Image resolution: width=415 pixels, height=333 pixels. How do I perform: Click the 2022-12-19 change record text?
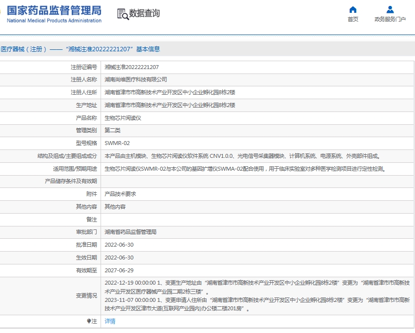pos(257,287)
